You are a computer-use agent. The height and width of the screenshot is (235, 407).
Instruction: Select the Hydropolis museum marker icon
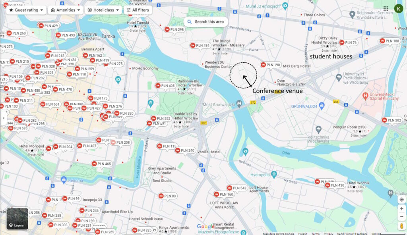pyautogui.click(x=274, y=174)
